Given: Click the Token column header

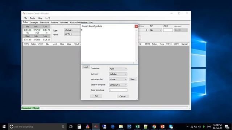Looking at the screenshot, I should 154,44.
